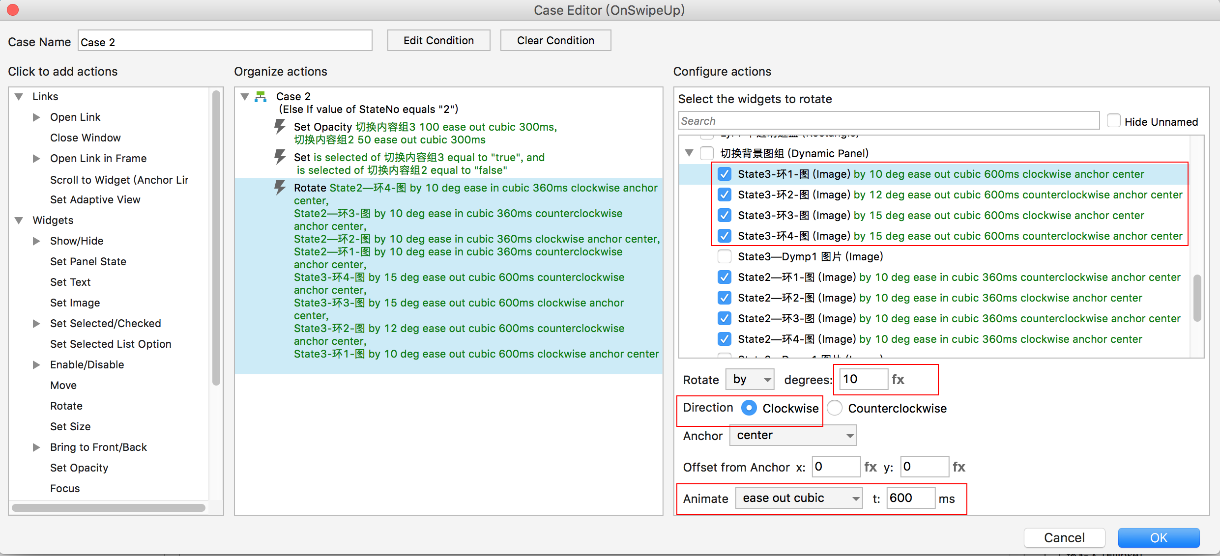This screenshot has height=556, width=1220.
Task: Click the lightning icon beside Set is selected action
Action: click(280, 157)
